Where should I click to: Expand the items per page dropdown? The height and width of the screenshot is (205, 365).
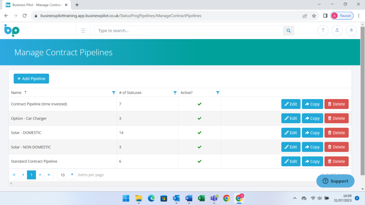[72, 175]
